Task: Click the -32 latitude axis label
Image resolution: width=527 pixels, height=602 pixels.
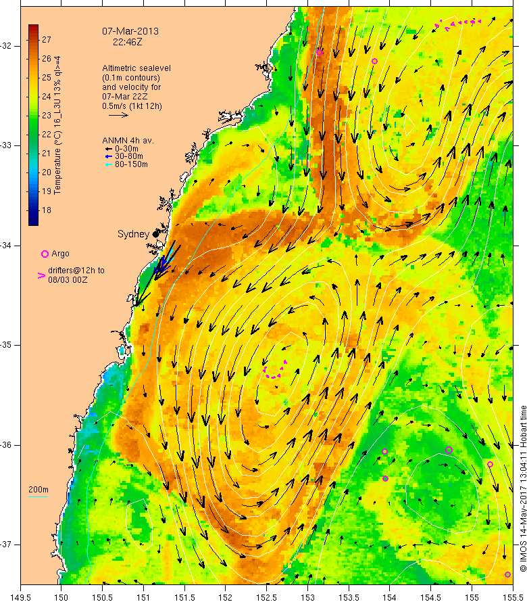Action: coord(6,46)
